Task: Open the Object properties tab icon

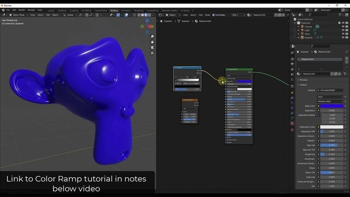Action: pyautogui.click(x=292, y=92)
